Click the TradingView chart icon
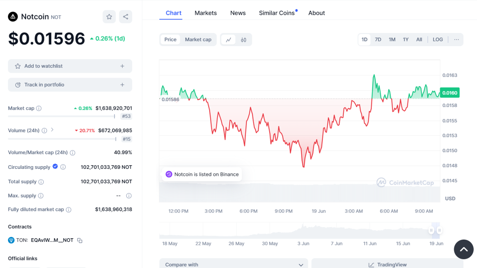This screenshot has height=268, width=477. click(x=371, y=265)
